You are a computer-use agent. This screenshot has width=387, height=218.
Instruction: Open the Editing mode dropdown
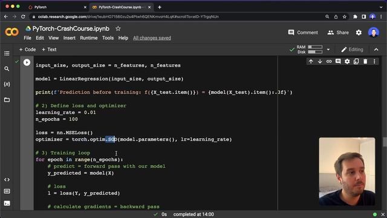(x=352, y=50)
